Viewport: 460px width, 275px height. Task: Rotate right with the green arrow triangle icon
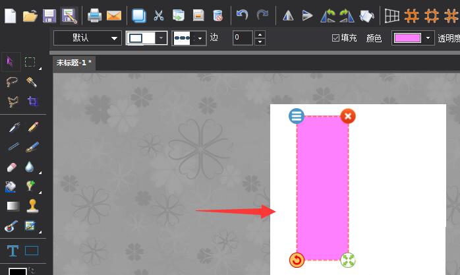click(x=347, y=16)
